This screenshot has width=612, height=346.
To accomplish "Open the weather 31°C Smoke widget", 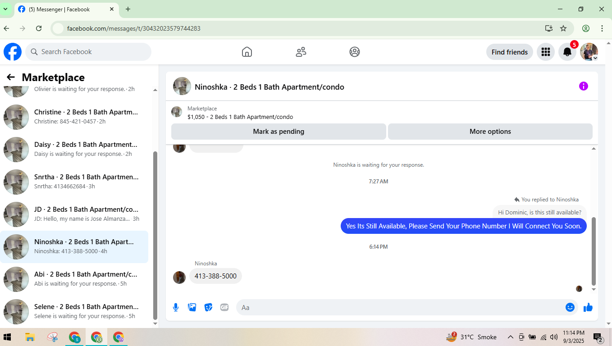I will point(471,337).
